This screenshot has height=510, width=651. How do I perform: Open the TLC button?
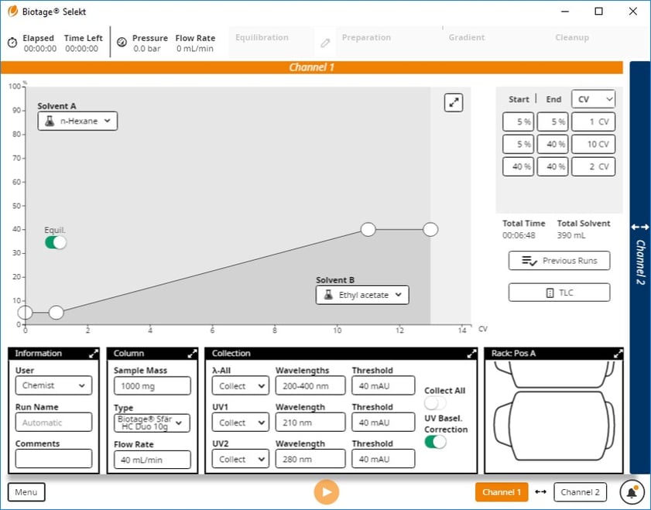point(559,293)
